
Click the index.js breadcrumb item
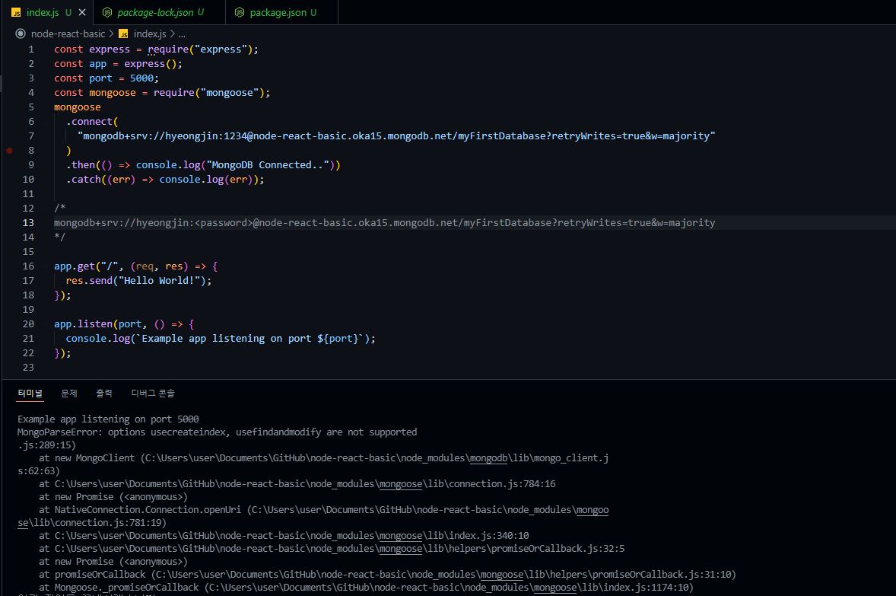point(150,33)
